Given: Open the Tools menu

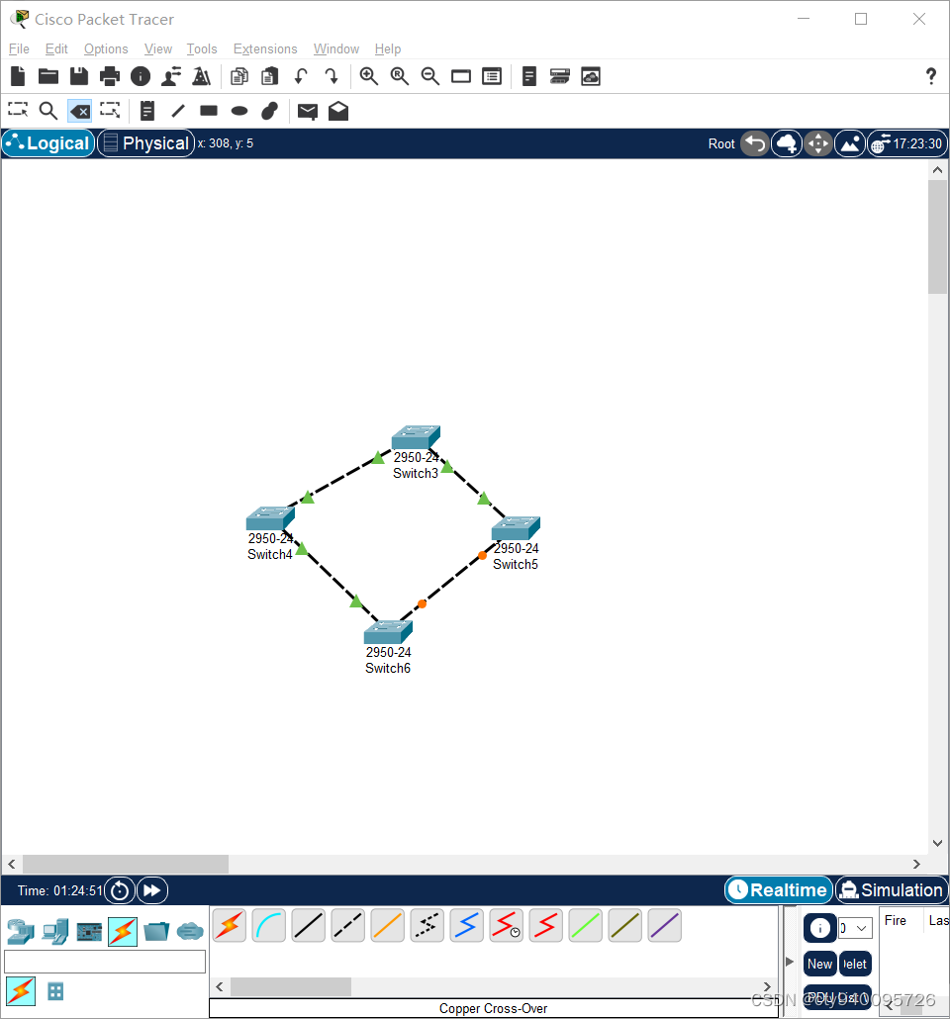Looking at the screenshot, I should coord(202,48).
